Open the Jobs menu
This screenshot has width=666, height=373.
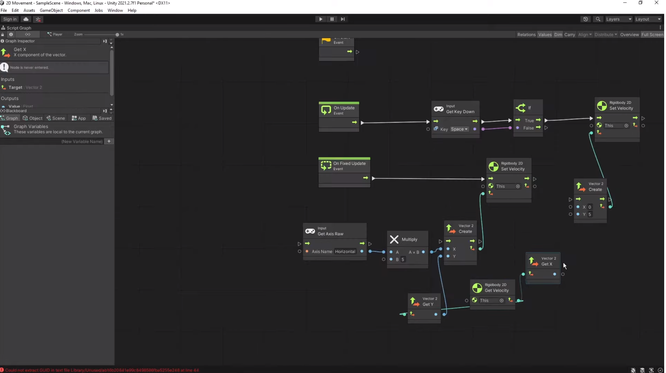pos(99,10)
